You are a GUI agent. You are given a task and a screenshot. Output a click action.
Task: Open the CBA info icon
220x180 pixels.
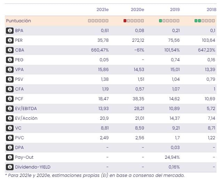click(x=9, y=50)
